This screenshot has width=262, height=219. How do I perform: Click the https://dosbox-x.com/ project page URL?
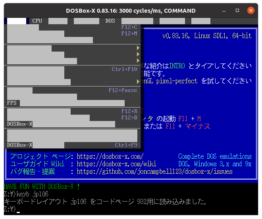click(110, 156)
